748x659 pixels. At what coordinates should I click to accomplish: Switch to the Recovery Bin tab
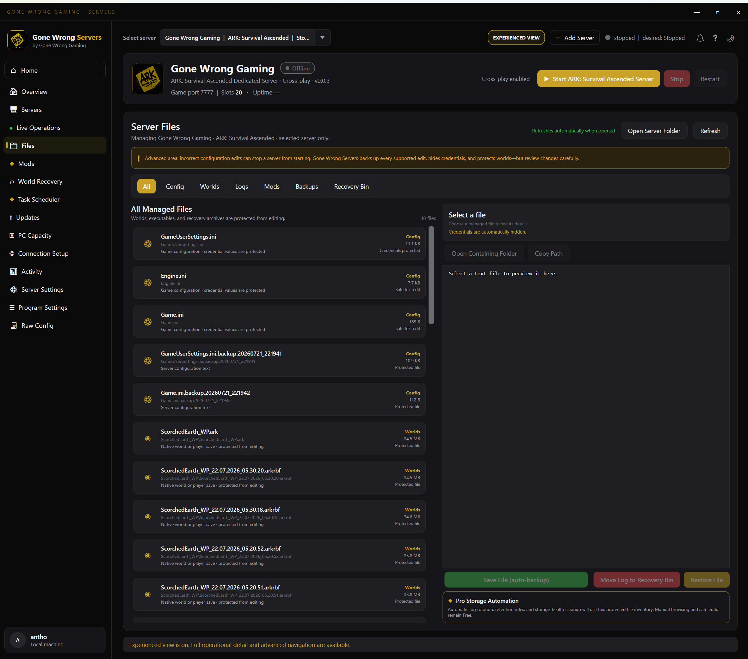(x=351, y=186)
